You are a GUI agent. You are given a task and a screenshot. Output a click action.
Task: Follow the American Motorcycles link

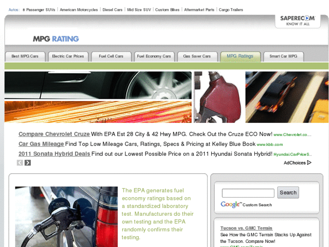point(79,10)
